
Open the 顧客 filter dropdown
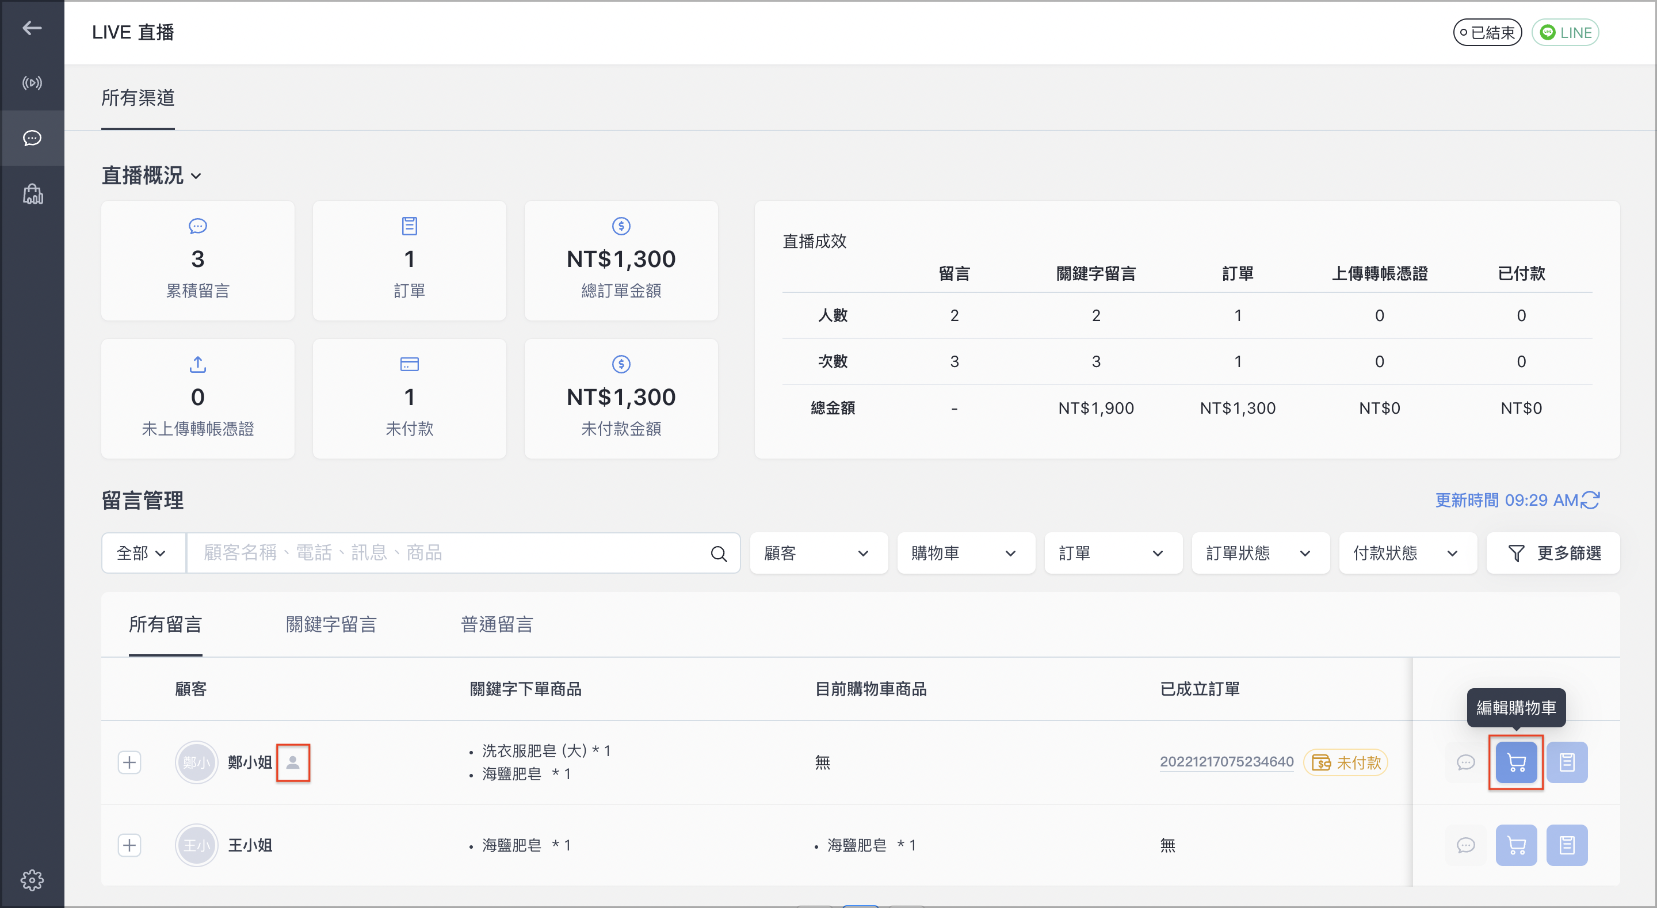(x=819, y=553)
